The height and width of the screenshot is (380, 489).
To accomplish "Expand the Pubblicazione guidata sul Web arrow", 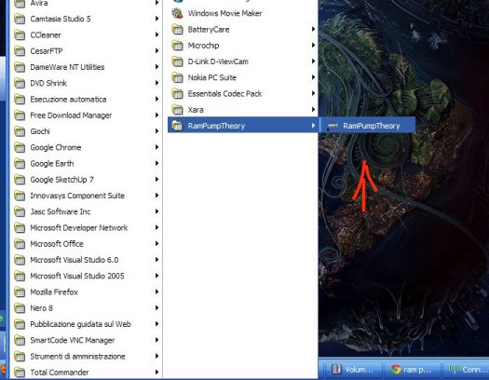I will (156, 324).
